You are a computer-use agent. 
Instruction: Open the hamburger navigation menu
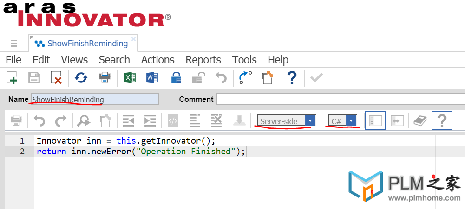pyautogui.click(x=13, y=44)
